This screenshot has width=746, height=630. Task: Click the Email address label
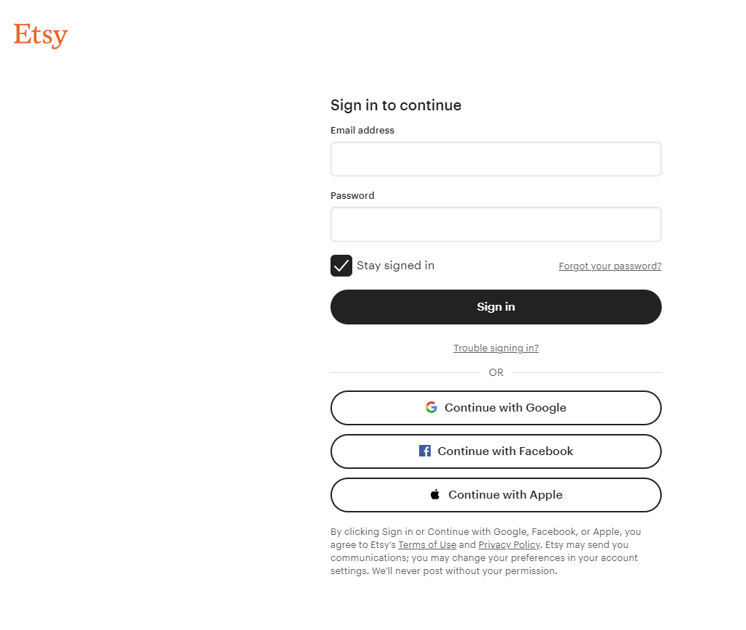point(362,130)
